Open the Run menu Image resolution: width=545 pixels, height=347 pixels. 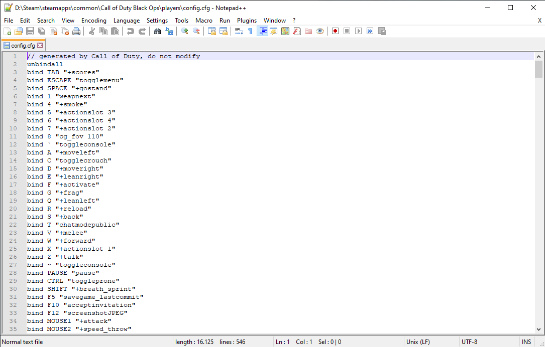[x=225, y=21]
